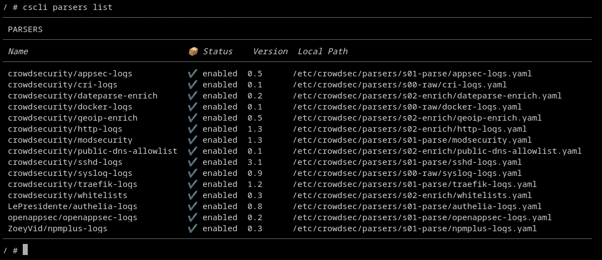The width and height of the screenshot is (602, 260).
Task: Click the checkmark for crowdsecurity/traefik-logs
Action: tap(193, 184)
